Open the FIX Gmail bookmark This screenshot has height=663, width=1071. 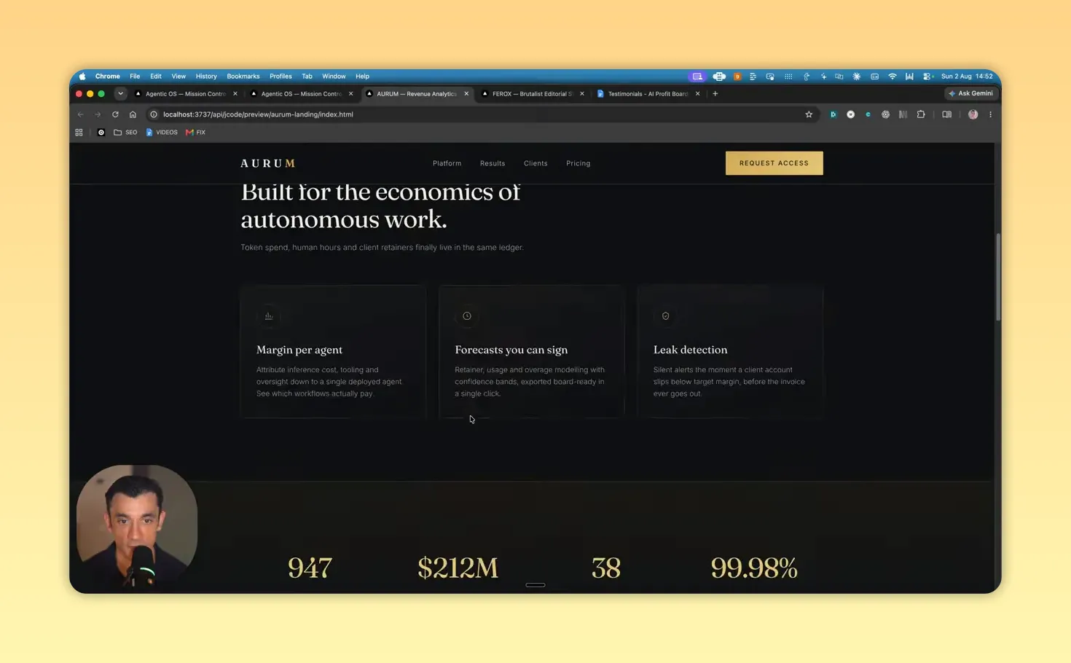tap(195, 133)
